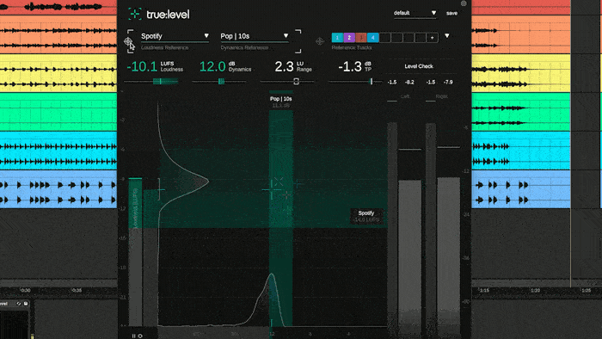Click the true:level logo icon
The image size is (602, 339).
click(x=135, y=15)
